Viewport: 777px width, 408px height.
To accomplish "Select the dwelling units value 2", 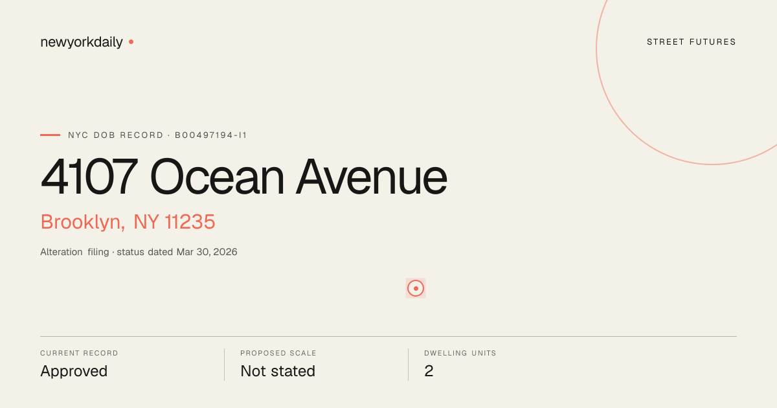I will point(429,371).
